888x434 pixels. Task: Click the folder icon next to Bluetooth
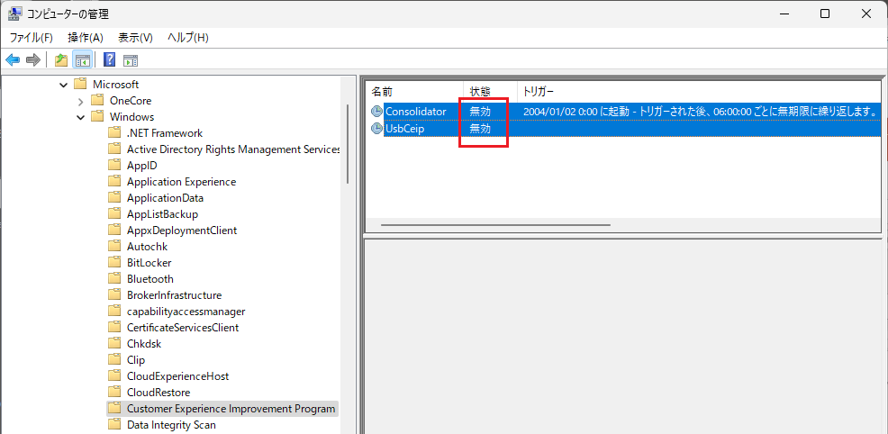coord(114,279)
